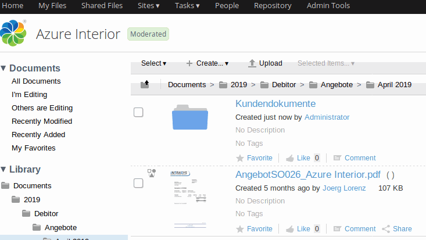The height and width of the screenshot is (240, 426).
Task: Click Favorite link for Kundendokumente
Action: click(259, 158)
